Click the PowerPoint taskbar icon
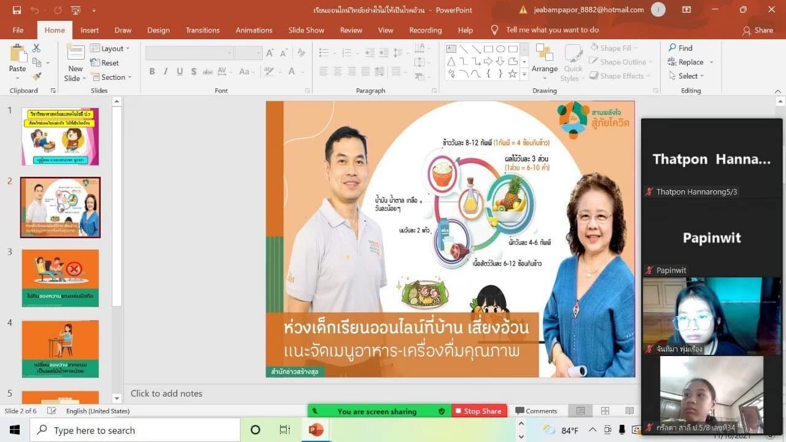Image resolution: width=786 pixels, height=442 pixels. click(x=316, y=430)
